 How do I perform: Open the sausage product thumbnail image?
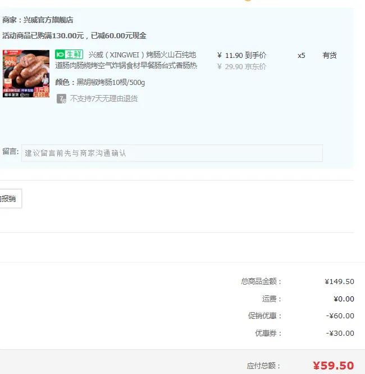(26, 74)
